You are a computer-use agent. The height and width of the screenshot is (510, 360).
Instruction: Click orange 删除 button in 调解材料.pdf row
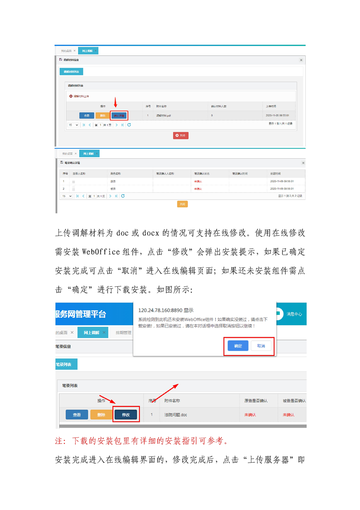tap(103, 115)
